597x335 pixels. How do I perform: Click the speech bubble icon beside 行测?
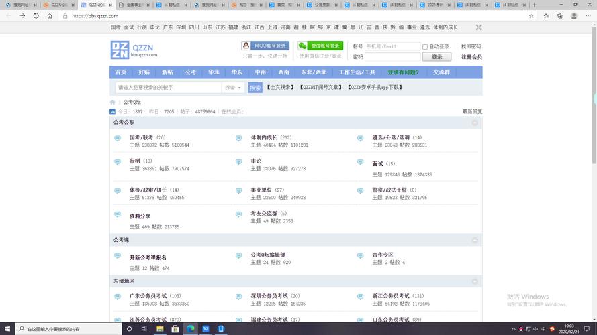point(118,161)
